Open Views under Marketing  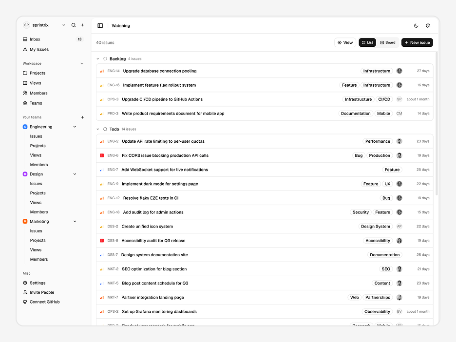coord(36,250)
